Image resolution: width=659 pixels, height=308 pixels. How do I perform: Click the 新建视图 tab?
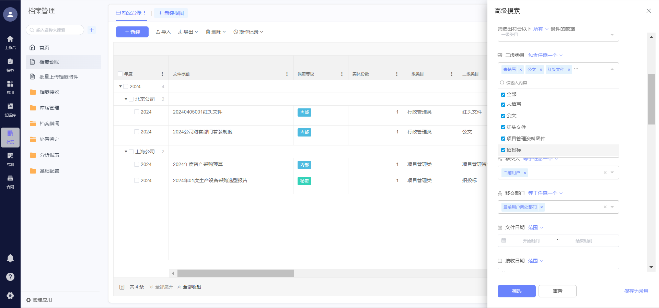pos(171,13)
